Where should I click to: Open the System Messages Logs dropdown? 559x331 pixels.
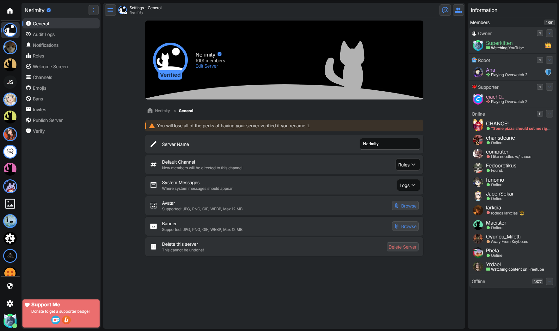(x=408, y=185)
